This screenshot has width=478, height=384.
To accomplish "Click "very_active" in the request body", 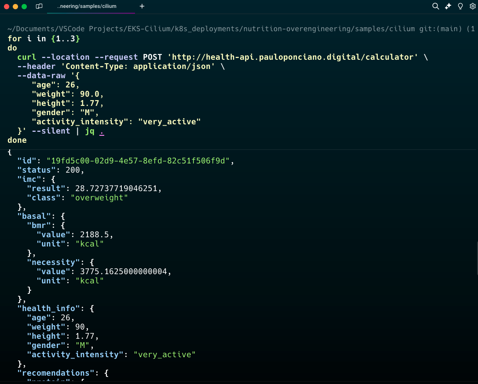I will [x=169, y=122].
